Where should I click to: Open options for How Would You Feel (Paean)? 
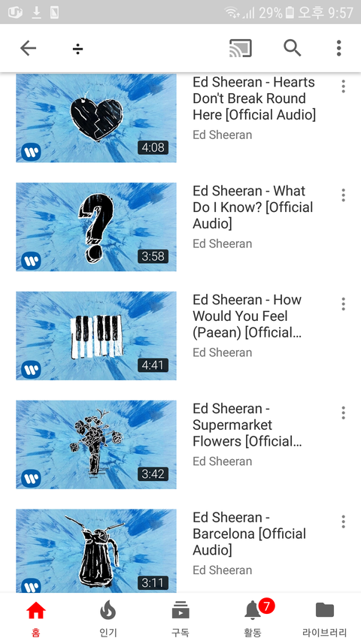tap(343, 304)
